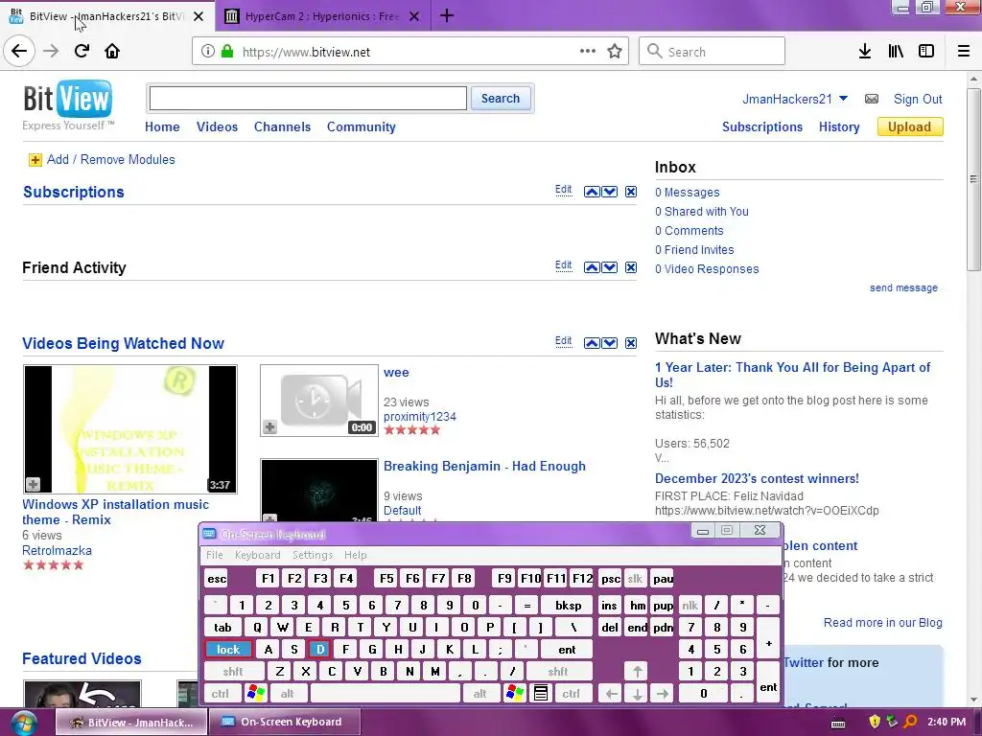This screenshot has width=982, height=736.
Task: Open On-Screen Keyboard taskbar button
Action: 284,723
